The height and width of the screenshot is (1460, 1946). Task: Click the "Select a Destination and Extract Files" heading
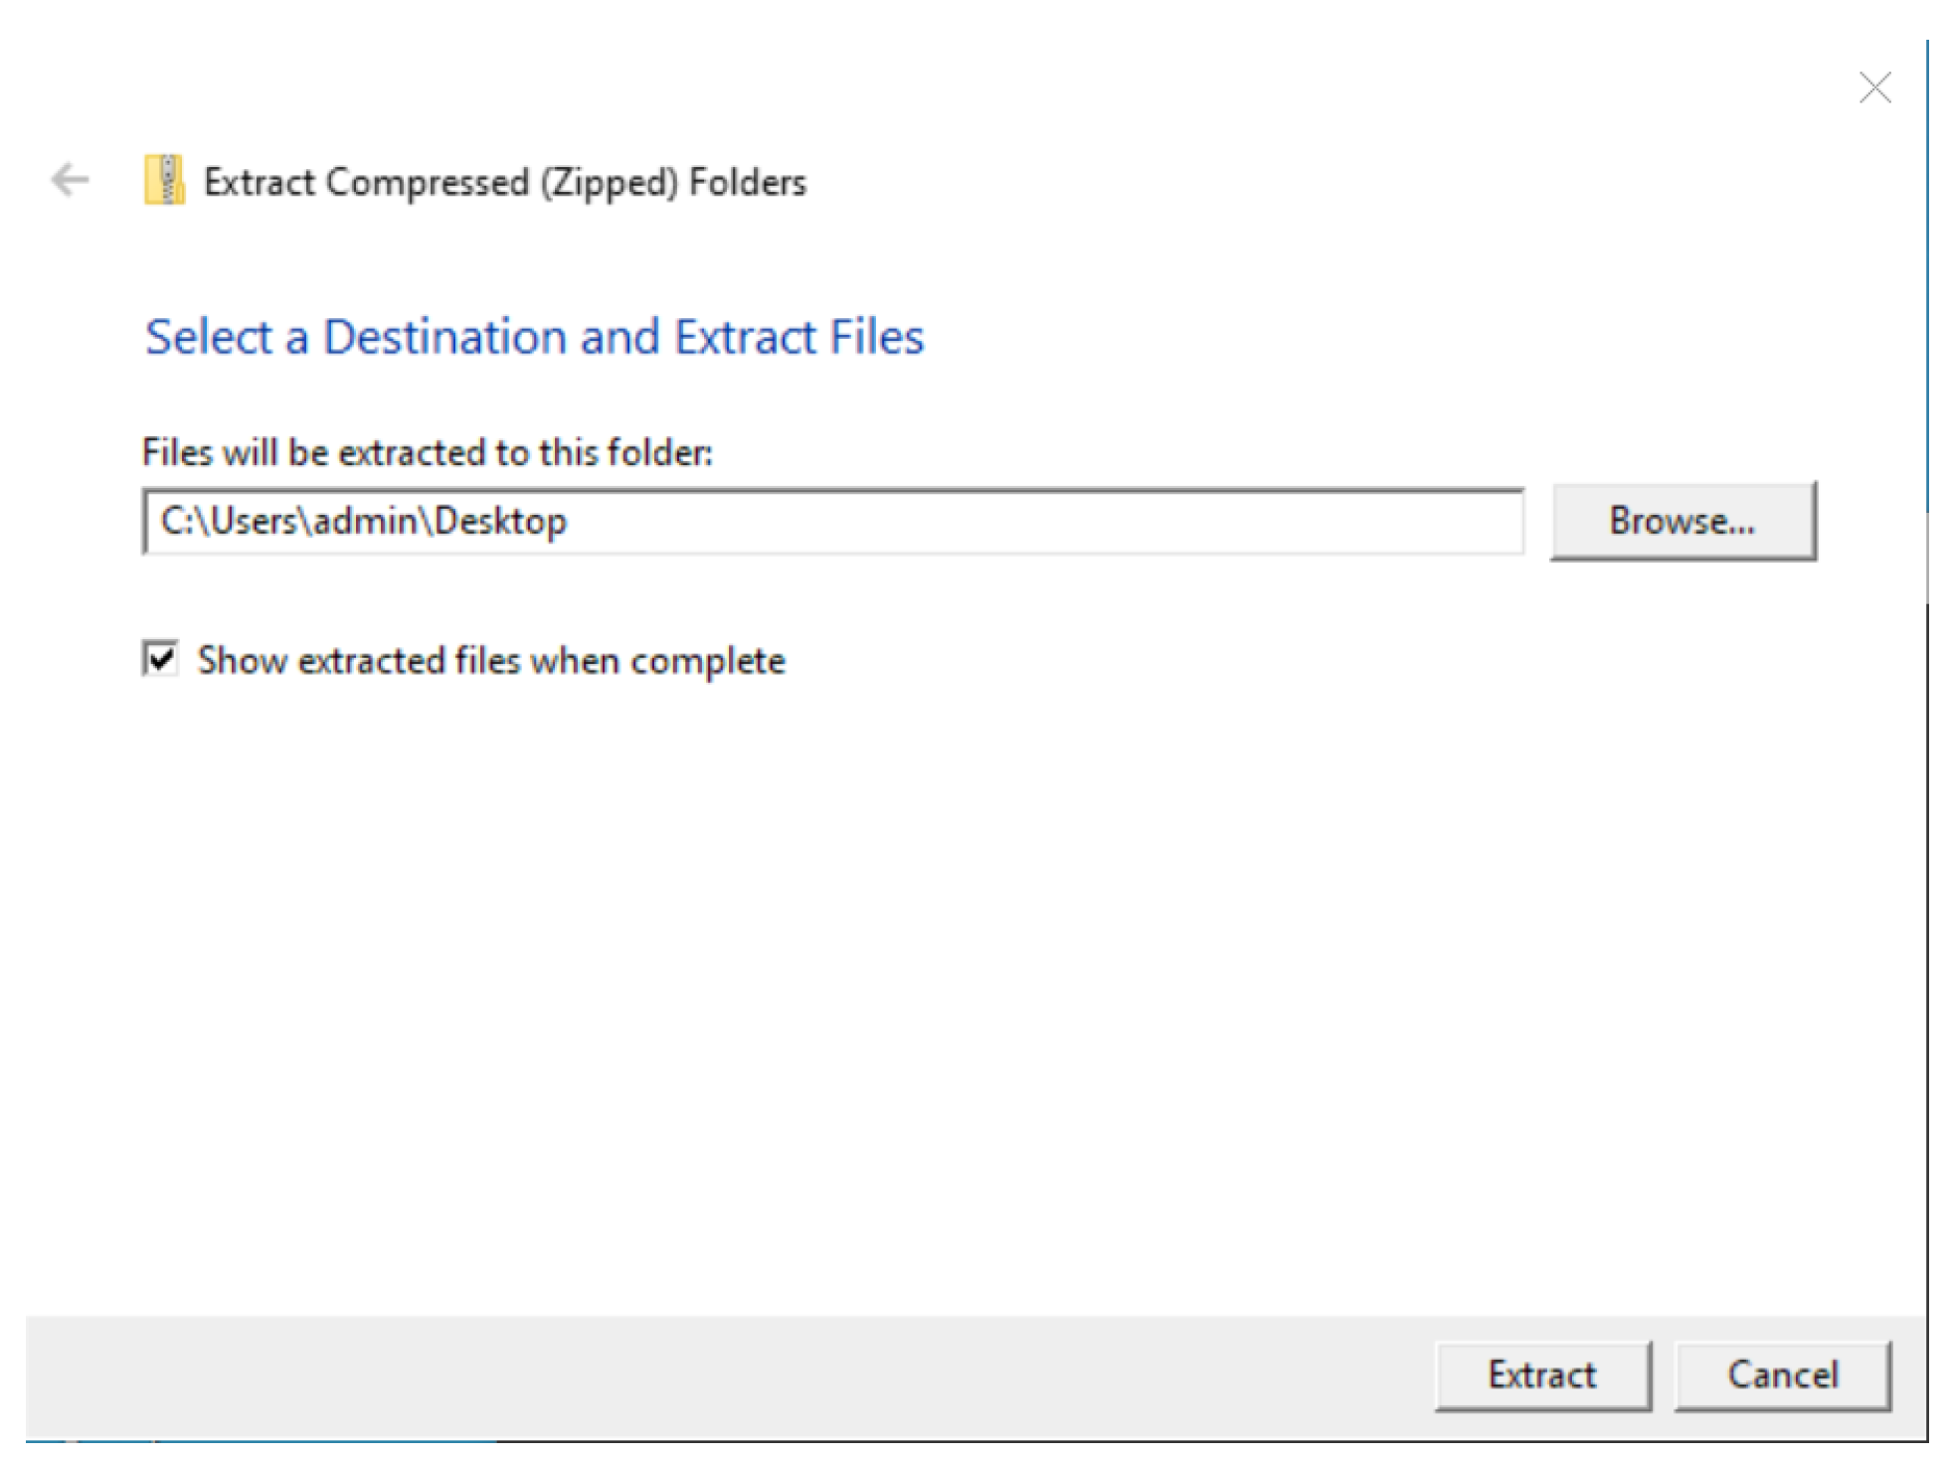pos(534,338)
